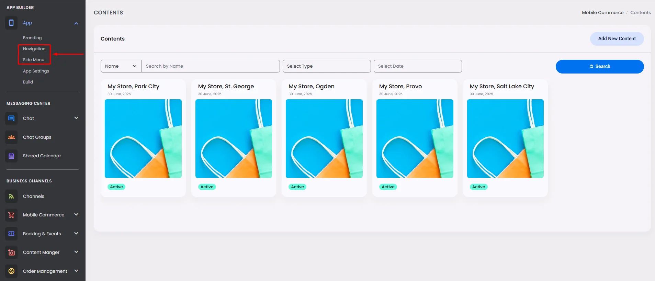This screenshot has height=281, width=655.
Task: Open the Content Manger camera icon
Action: [x=11, y=252]
